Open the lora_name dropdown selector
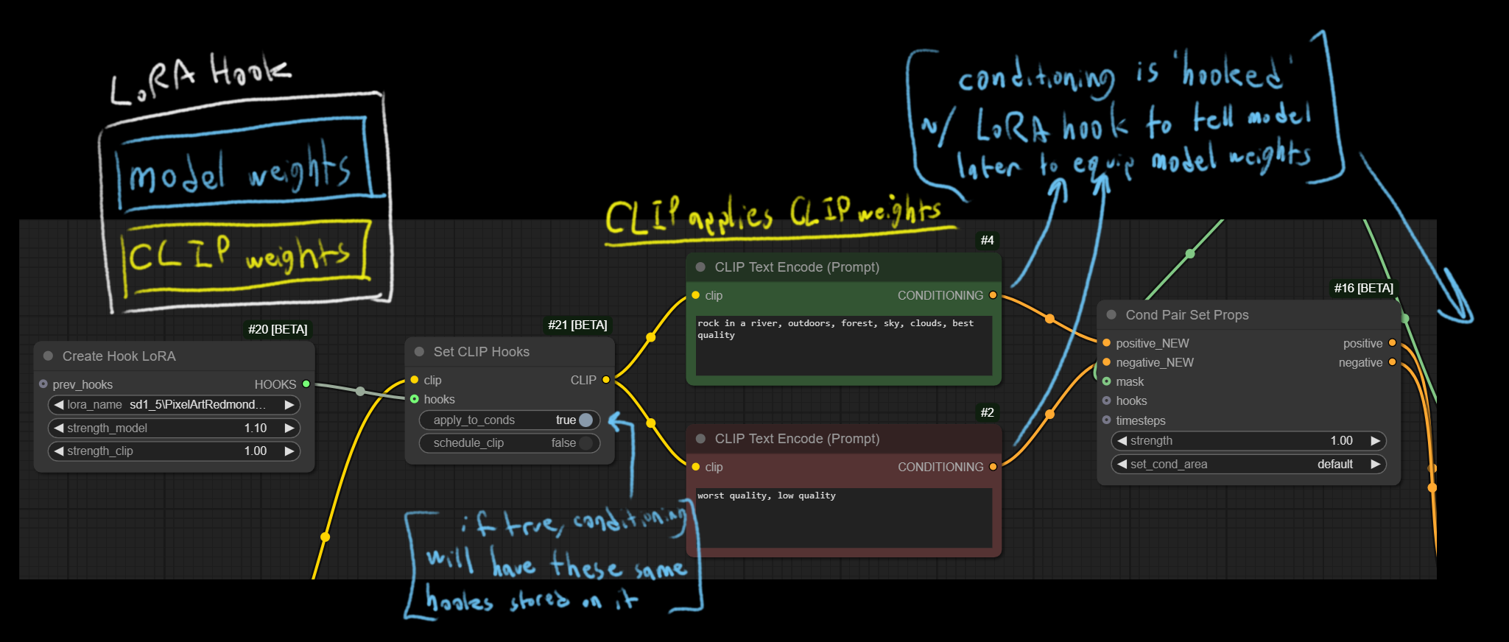Viewport: 1509px width, 642px height. 174,405
